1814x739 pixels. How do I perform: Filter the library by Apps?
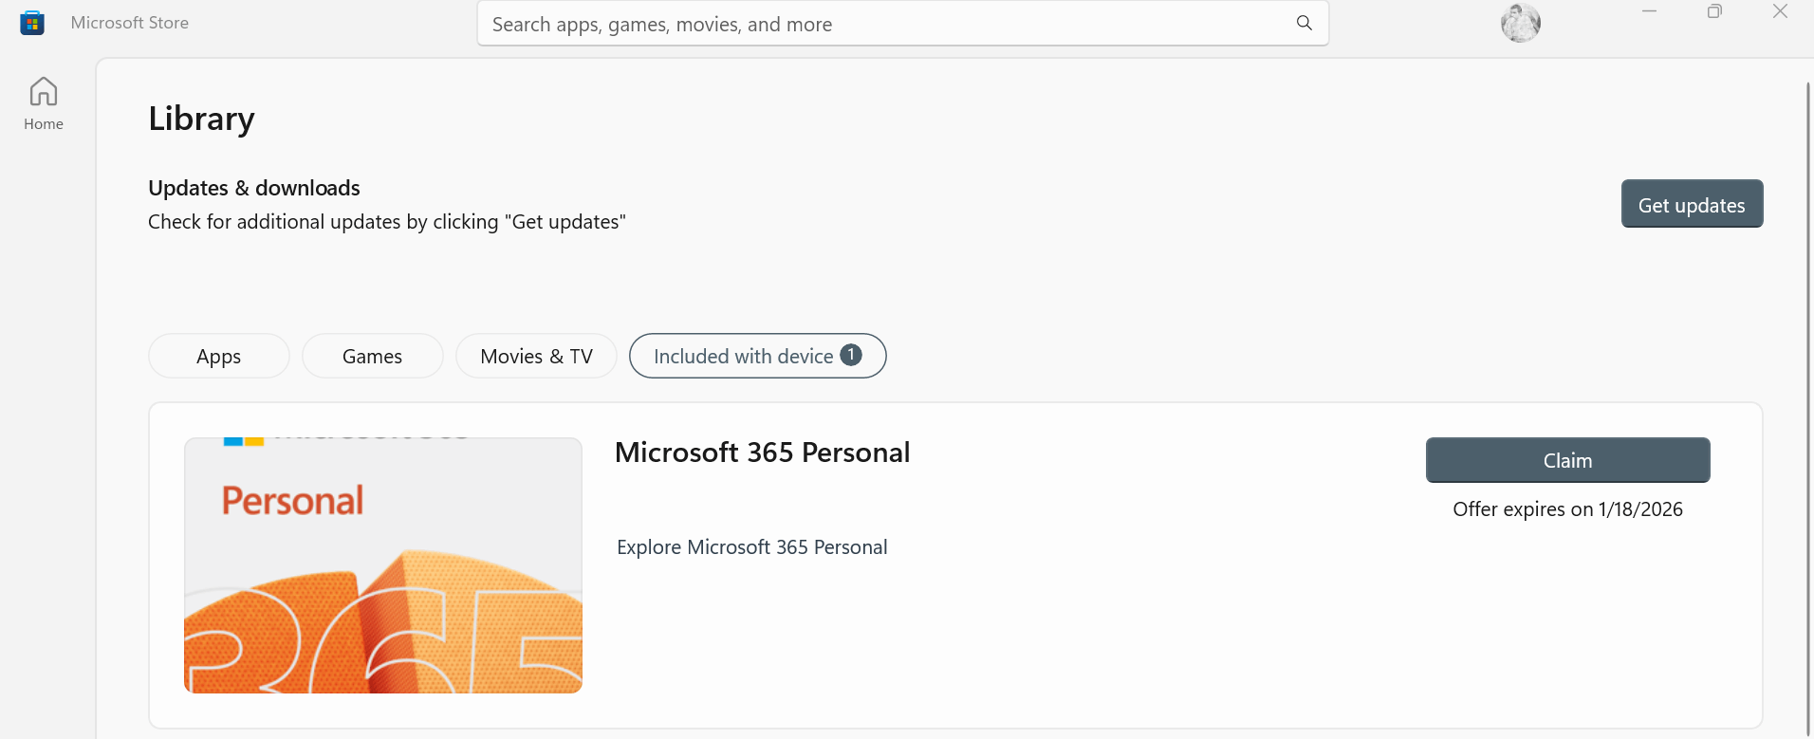point(218,356)
